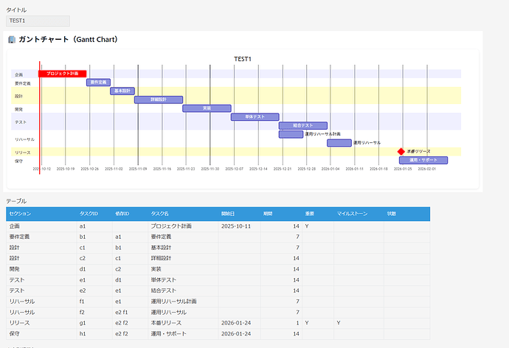The image size is (509, 348).
Task: Click the 2025-10-11 start date cell
Action: [x=239, y=226]
